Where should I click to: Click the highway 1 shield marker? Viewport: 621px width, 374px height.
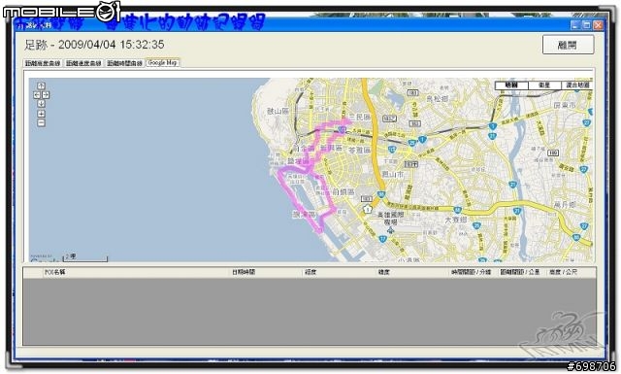[368, 209]
